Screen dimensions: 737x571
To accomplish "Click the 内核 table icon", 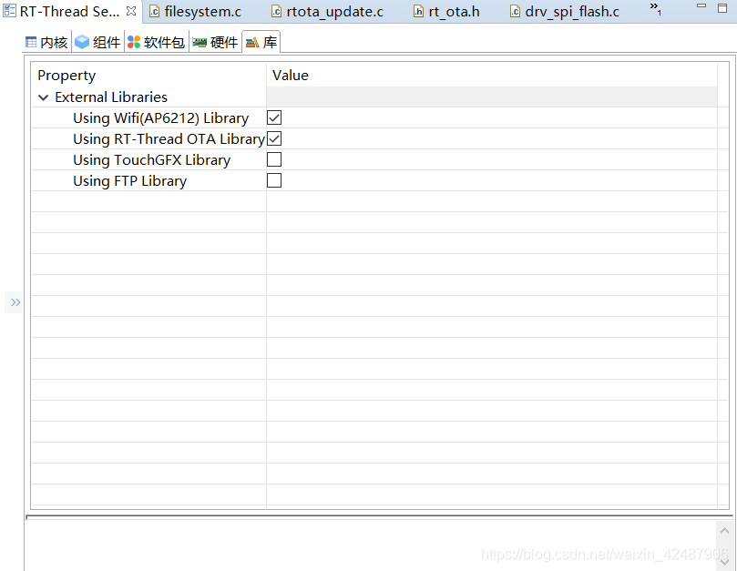I will coord(31,42).
